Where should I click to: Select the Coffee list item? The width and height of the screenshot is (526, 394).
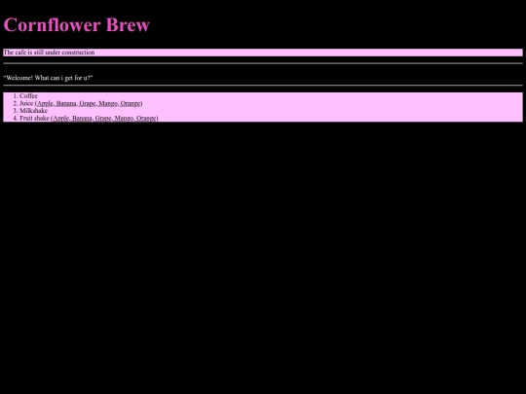point(28,95)
